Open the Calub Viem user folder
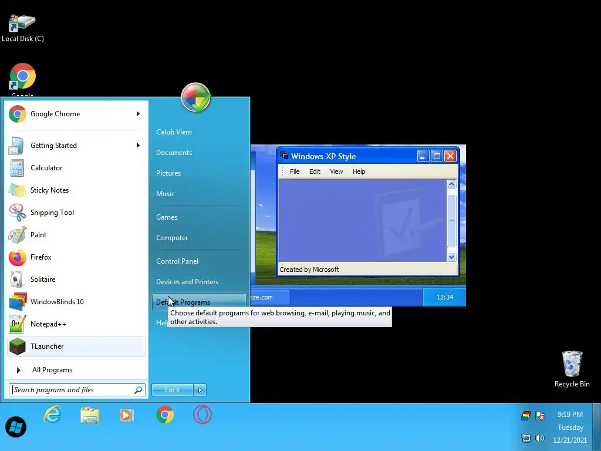This screenshot has height=451, width=601. pos(174,132)
